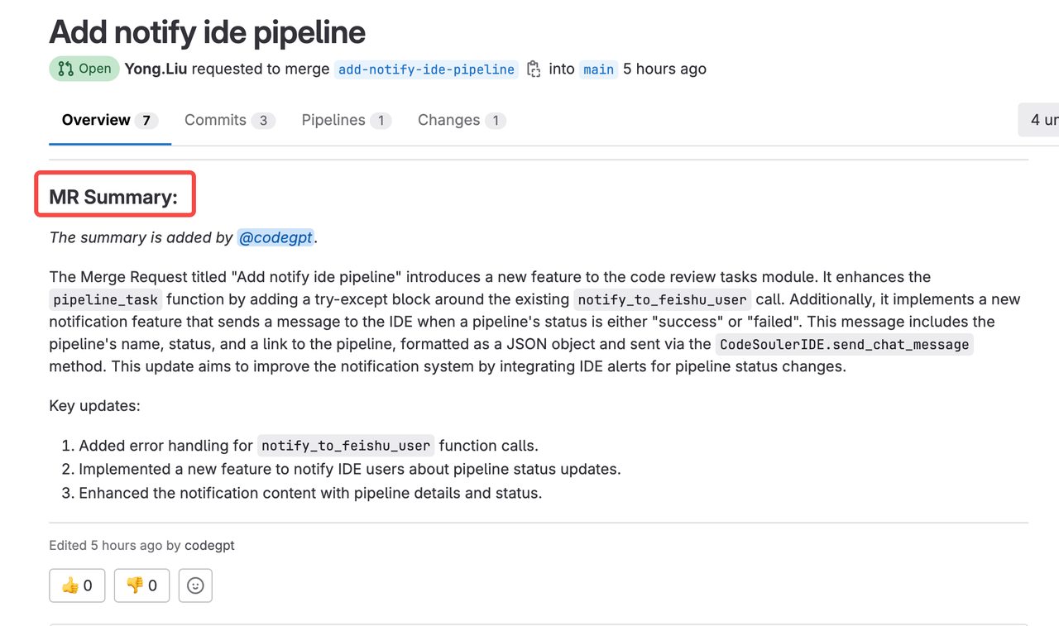Open Yong.Liu's author profile
Screen dimensions: 1059x626
pyautogui.click(x=156, y=69)
